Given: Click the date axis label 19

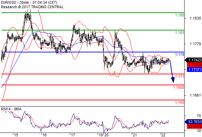Looking at the screenshot, I should click(x=101, y=135).
